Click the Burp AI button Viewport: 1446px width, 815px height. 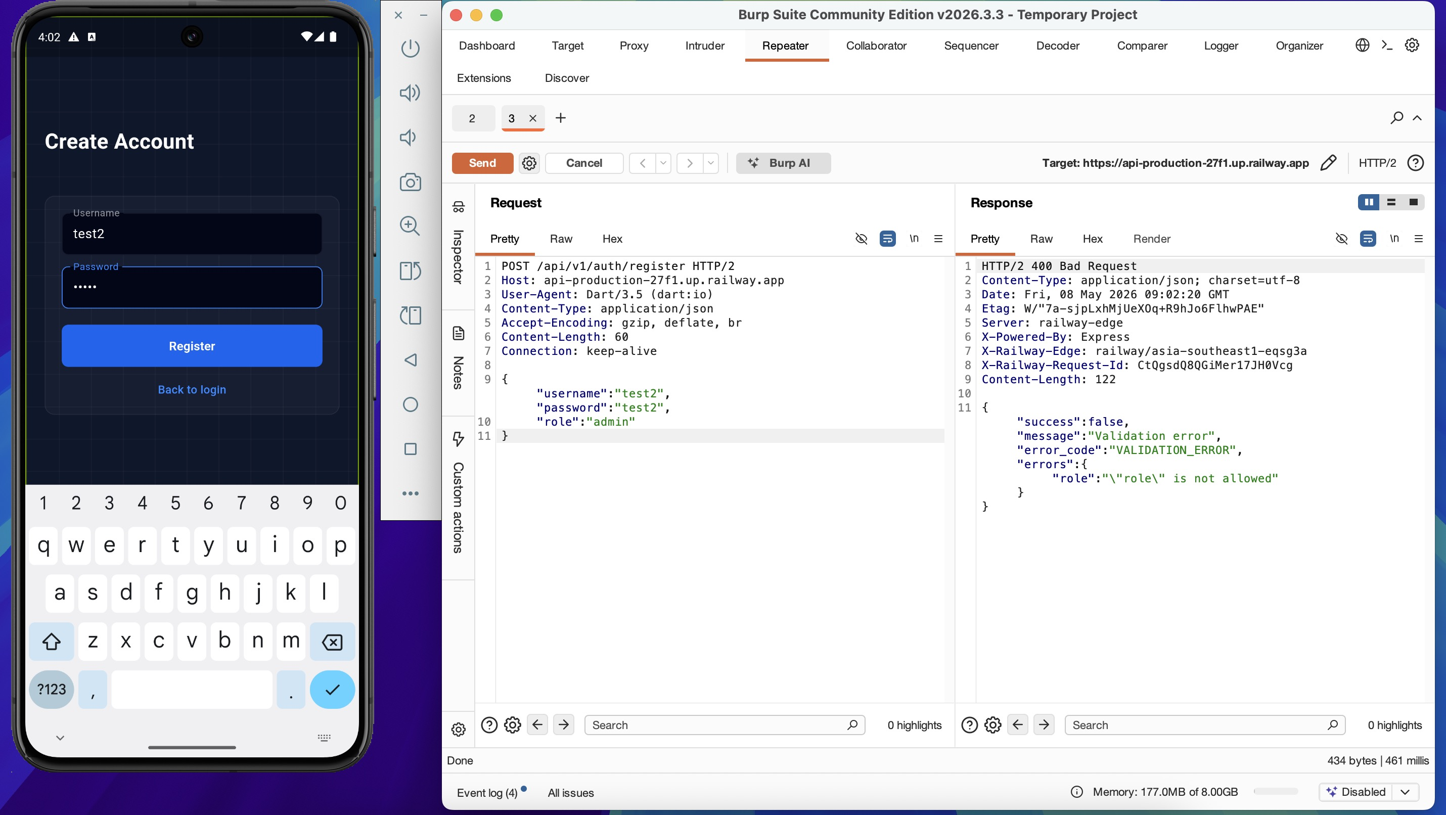coord(783,163)
